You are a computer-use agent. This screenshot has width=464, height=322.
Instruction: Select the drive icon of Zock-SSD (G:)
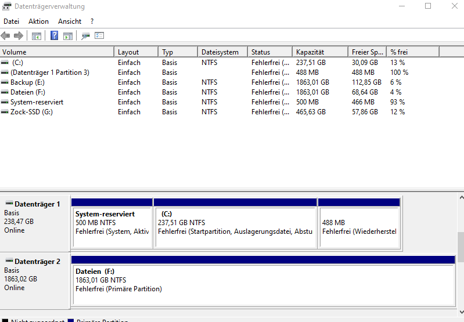[5, 112]
